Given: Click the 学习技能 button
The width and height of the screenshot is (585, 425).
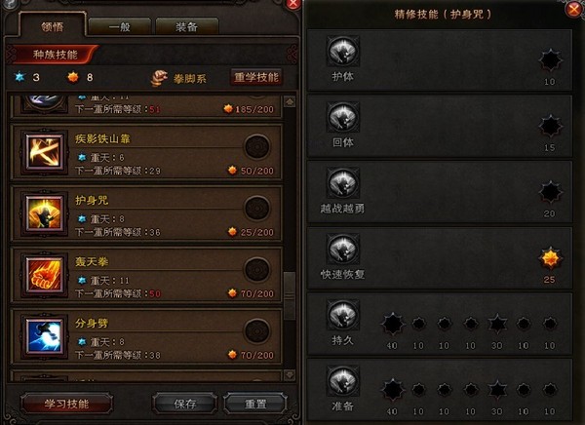Looking at the screenshot, I should tap(66, 404).
